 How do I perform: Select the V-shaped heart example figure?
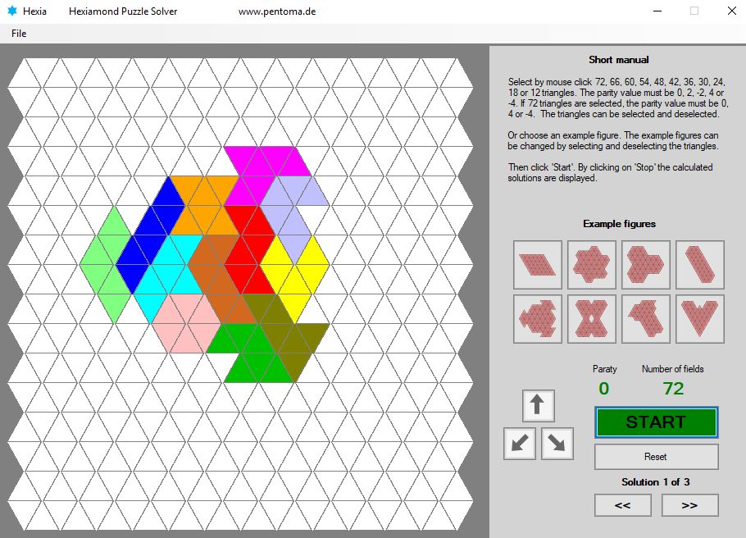(x=700, y=319)
